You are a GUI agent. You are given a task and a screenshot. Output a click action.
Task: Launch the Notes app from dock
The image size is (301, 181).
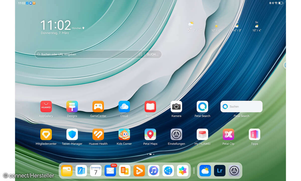[81, 171]
